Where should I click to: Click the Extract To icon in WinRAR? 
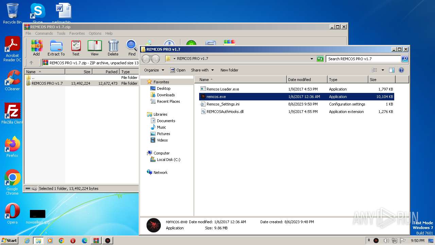[56, 48]
